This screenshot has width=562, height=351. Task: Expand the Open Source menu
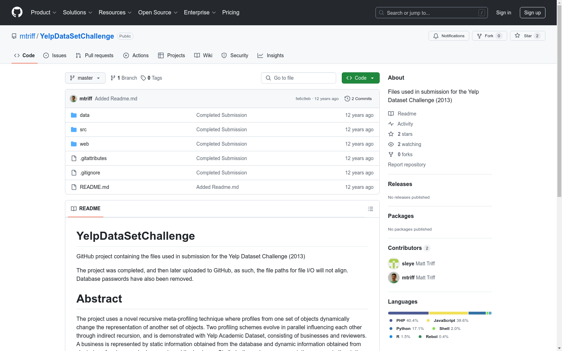pyautogui.click(x=158, y=12)
